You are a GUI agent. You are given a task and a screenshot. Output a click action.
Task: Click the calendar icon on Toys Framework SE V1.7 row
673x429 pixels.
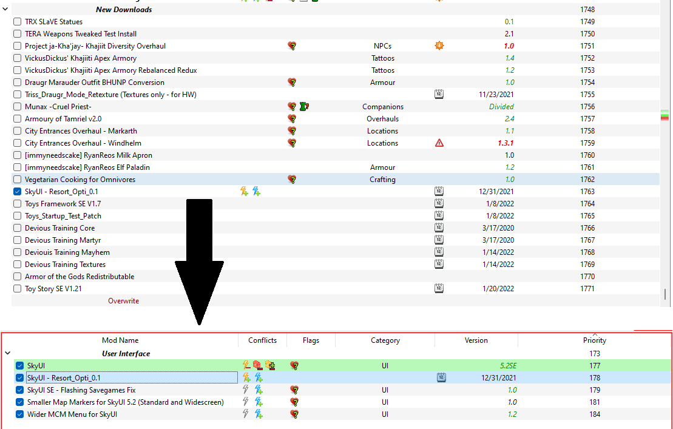point(439,203)
